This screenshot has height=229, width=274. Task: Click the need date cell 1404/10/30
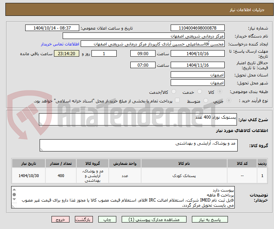pos(29,176)
